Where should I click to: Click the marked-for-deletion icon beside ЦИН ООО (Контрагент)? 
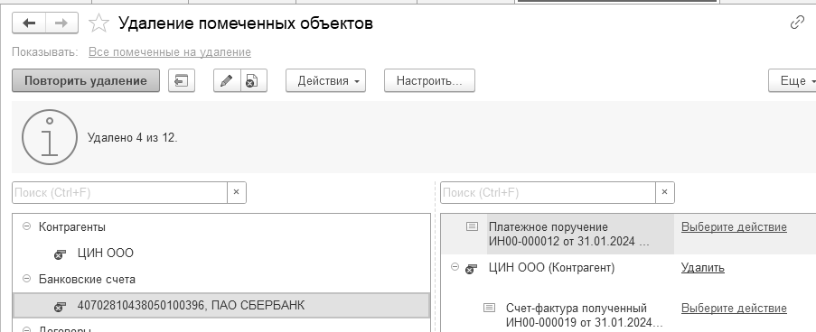click(471, 268)
